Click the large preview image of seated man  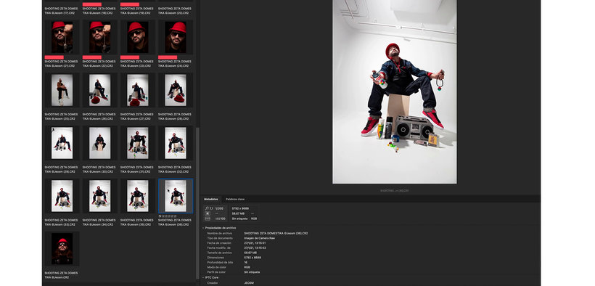click(x=395, y=91)
